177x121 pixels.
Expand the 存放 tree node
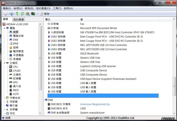coord(4,113)
